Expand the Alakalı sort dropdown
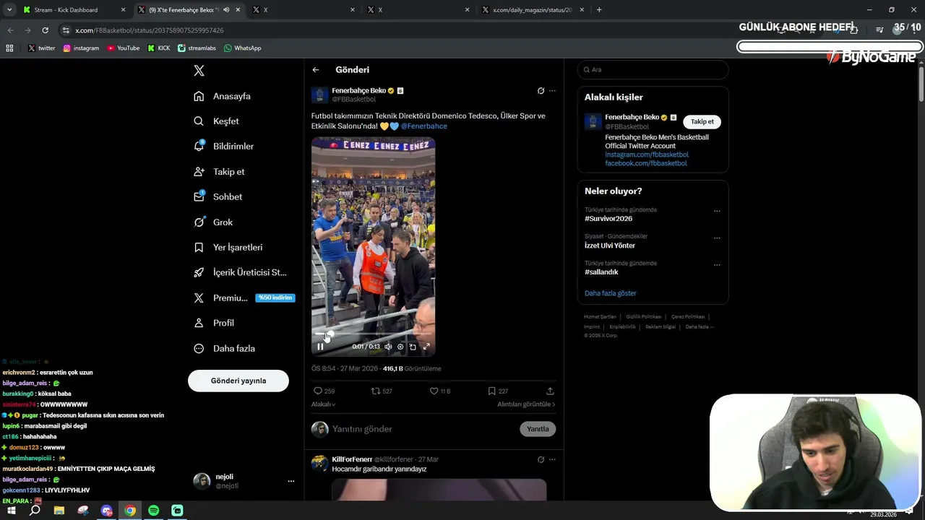925x520 pixels. click(x=323, y=404)
